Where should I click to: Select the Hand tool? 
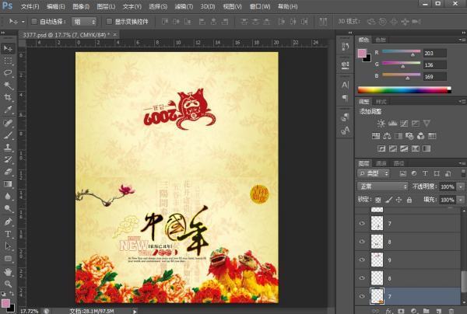(x=8, y=272)
